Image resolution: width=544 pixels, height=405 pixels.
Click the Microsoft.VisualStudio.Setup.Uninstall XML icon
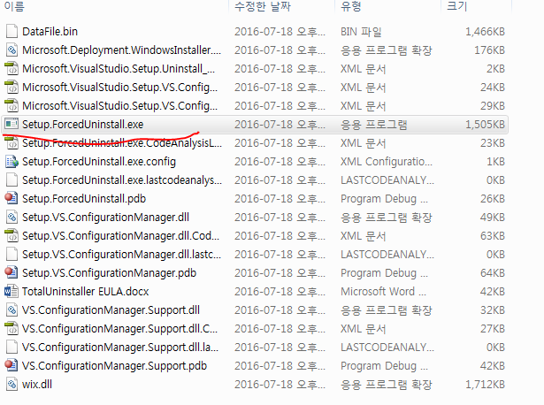coord(11,69)
